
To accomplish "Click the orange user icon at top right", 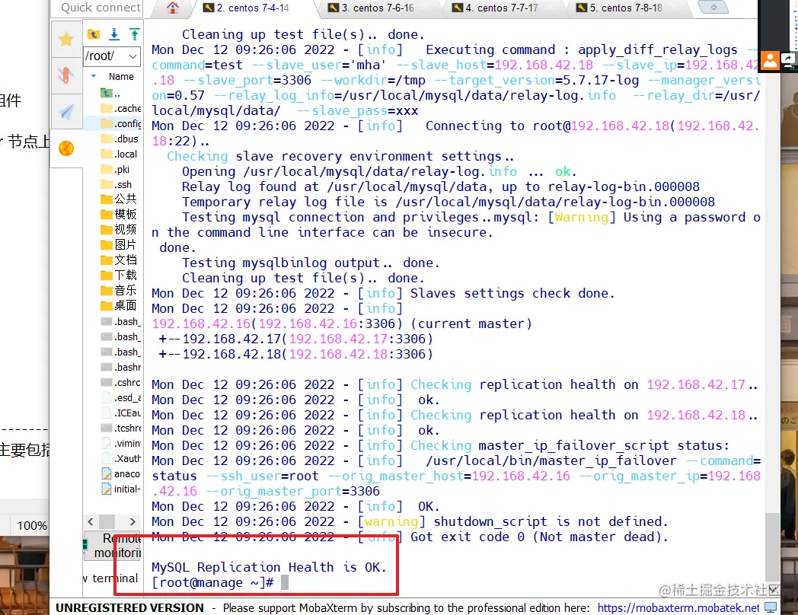I will [x=770, y=61].
